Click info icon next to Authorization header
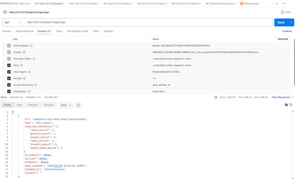 31,46
